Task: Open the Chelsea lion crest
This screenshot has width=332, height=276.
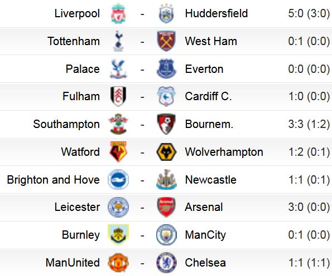Action: pyautogui.click(x=166, y=263)
